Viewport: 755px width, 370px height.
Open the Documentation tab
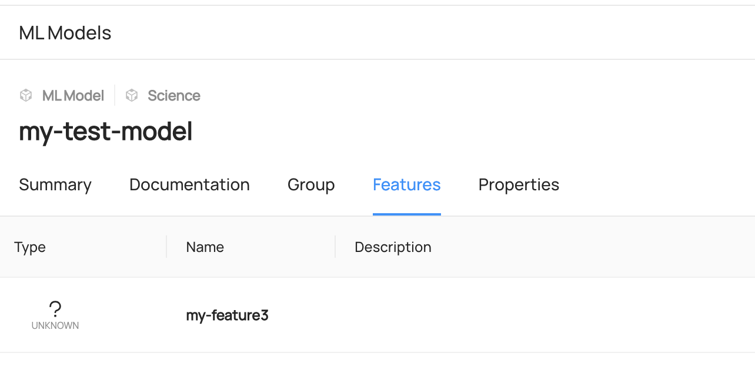tap(189, 184)
